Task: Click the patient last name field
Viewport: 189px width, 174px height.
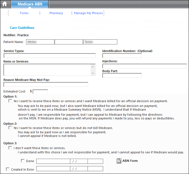Action: 100,42
